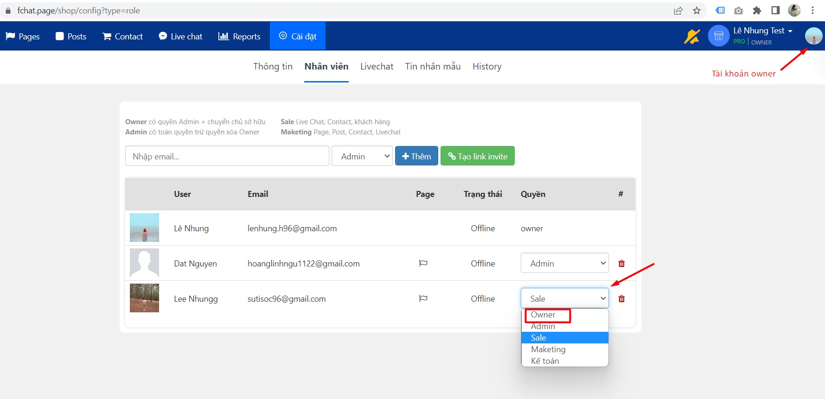Bookmark this page with the star icon
Image resolution: width=825 pixels, height=399 pixels.
(x=697, y=11)
